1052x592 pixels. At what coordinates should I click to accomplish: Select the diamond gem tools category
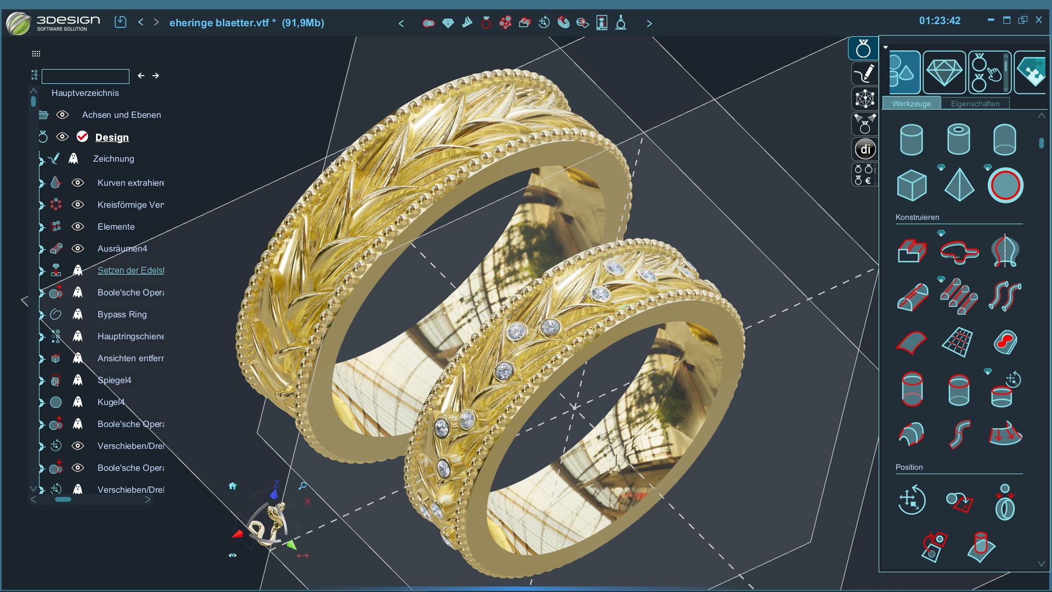coord(944,72)
